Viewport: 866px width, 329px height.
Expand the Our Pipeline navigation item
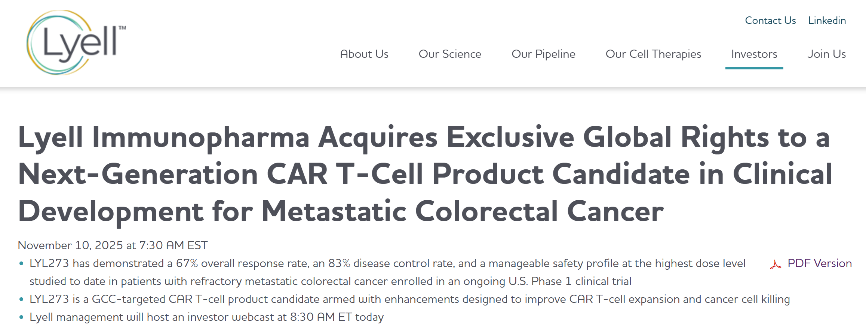pos(543,54)
